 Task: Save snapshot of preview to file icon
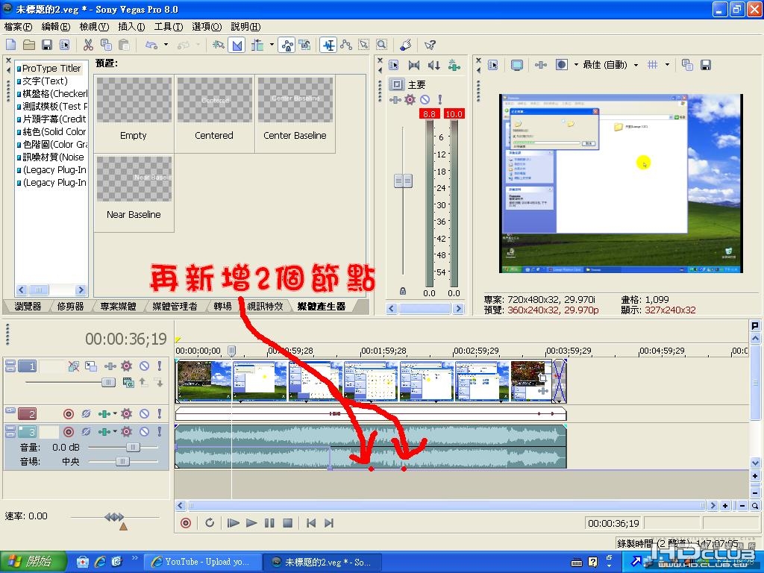(x=705, y=65)
